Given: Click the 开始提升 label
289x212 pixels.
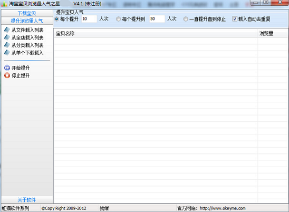Looking at the screenshot, I should (21, 68).
